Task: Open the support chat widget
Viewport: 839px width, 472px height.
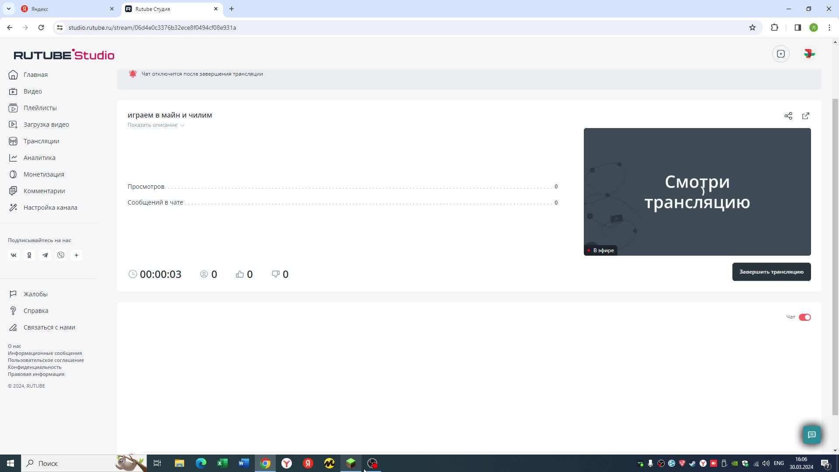Action: click(x=812, y=435)
